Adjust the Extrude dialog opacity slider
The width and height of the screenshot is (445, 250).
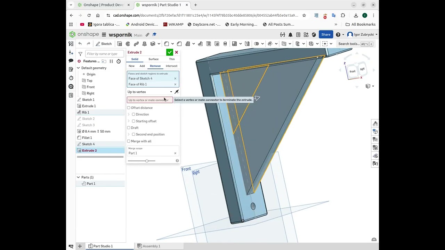[x=147, y=161]
